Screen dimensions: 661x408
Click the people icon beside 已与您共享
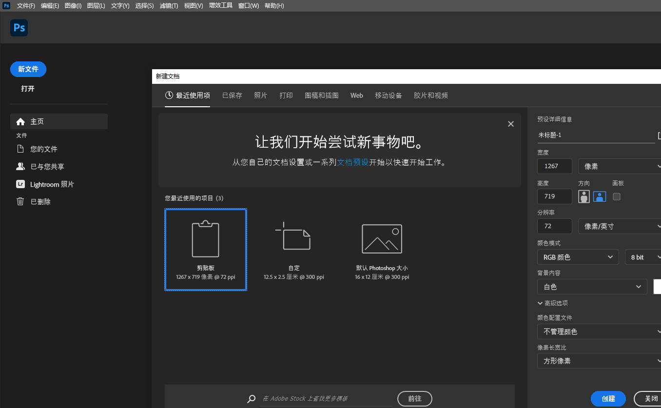[20, 166]
